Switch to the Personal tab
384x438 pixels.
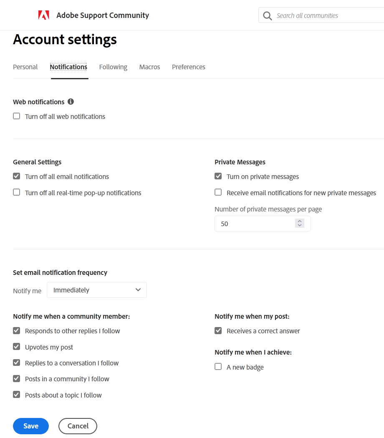click(25, 67)
